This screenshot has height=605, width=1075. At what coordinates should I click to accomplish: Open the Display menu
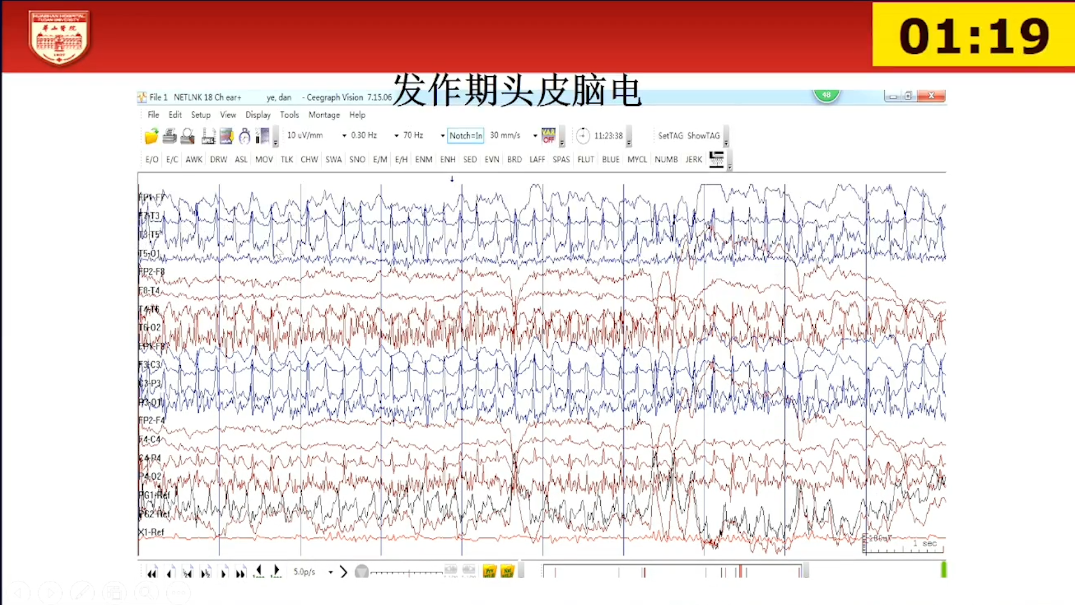click(x=258, y=115)
